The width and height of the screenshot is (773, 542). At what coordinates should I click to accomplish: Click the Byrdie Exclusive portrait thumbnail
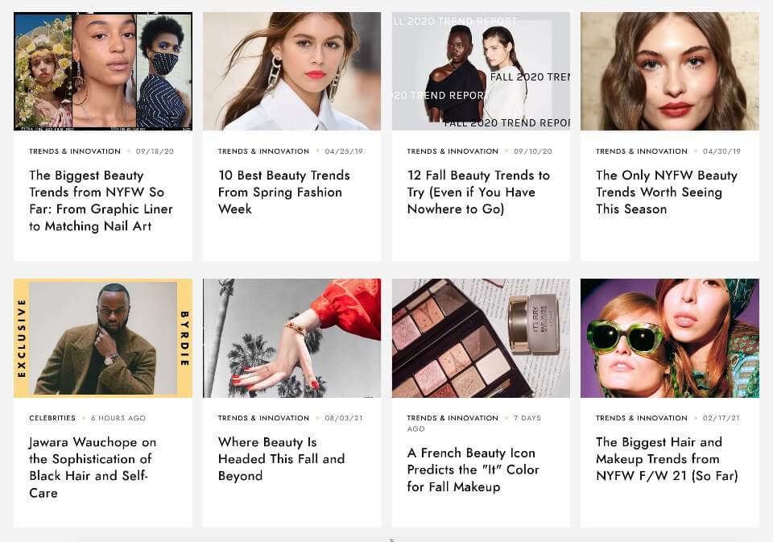(x=103, y=338)
